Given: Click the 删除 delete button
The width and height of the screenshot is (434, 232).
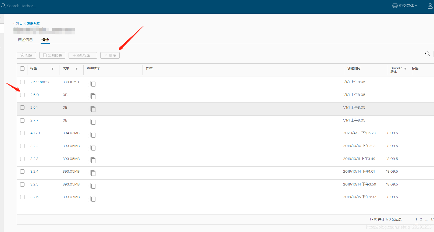Looking at the screenshot, I should coord(110,55).
